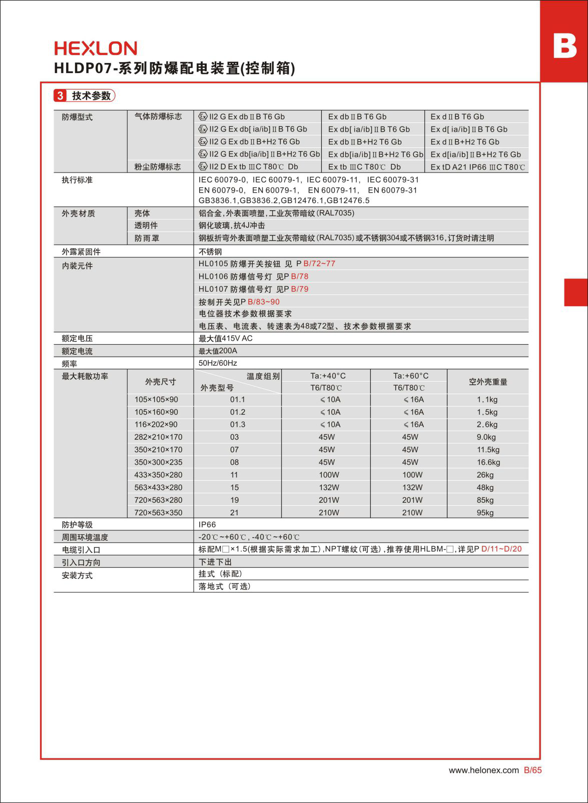Click the cell 'Ex tD A21 IP66 ⅢC T80℃'
Viewport: 588px width, 803px height.
478,167
